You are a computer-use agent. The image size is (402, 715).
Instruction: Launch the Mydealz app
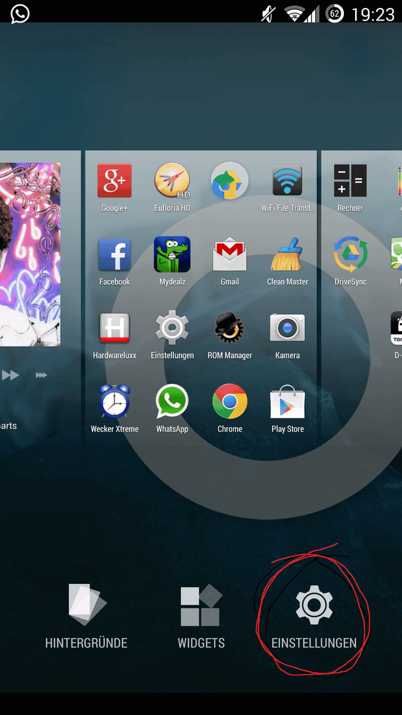click(172, 262)
